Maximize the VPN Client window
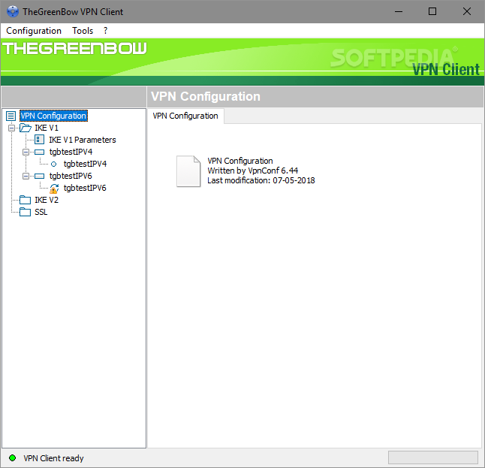 (432, 11)
